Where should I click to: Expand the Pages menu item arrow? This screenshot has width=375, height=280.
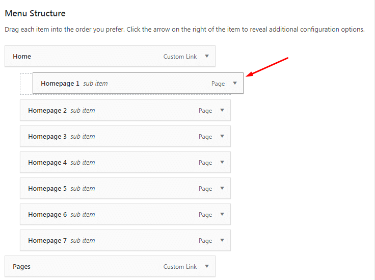coord(207,266)
